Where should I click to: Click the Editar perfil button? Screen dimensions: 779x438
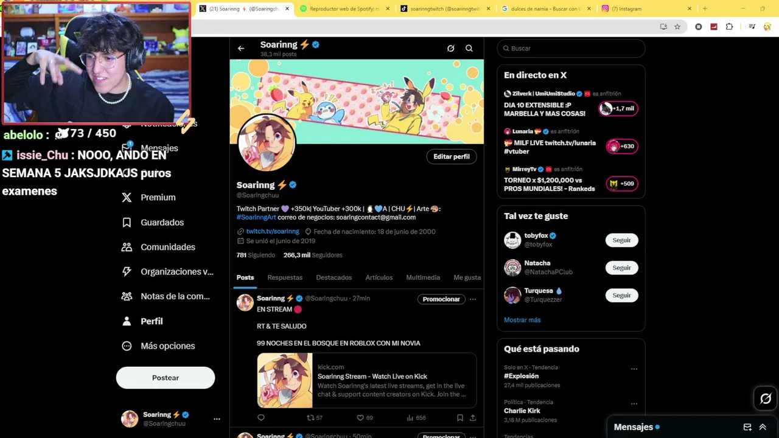click(x=452, y=156)
